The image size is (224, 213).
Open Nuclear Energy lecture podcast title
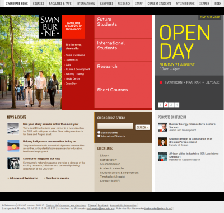[192, 126]
